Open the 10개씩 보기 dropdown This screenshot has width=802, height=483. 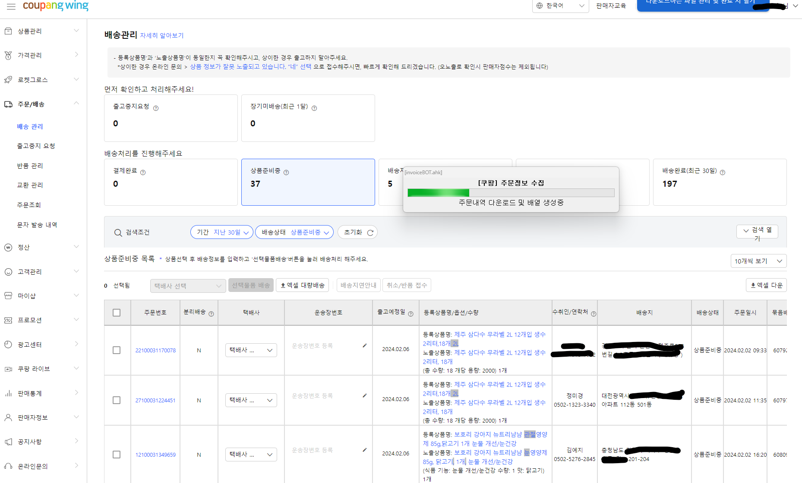(758, 261)
